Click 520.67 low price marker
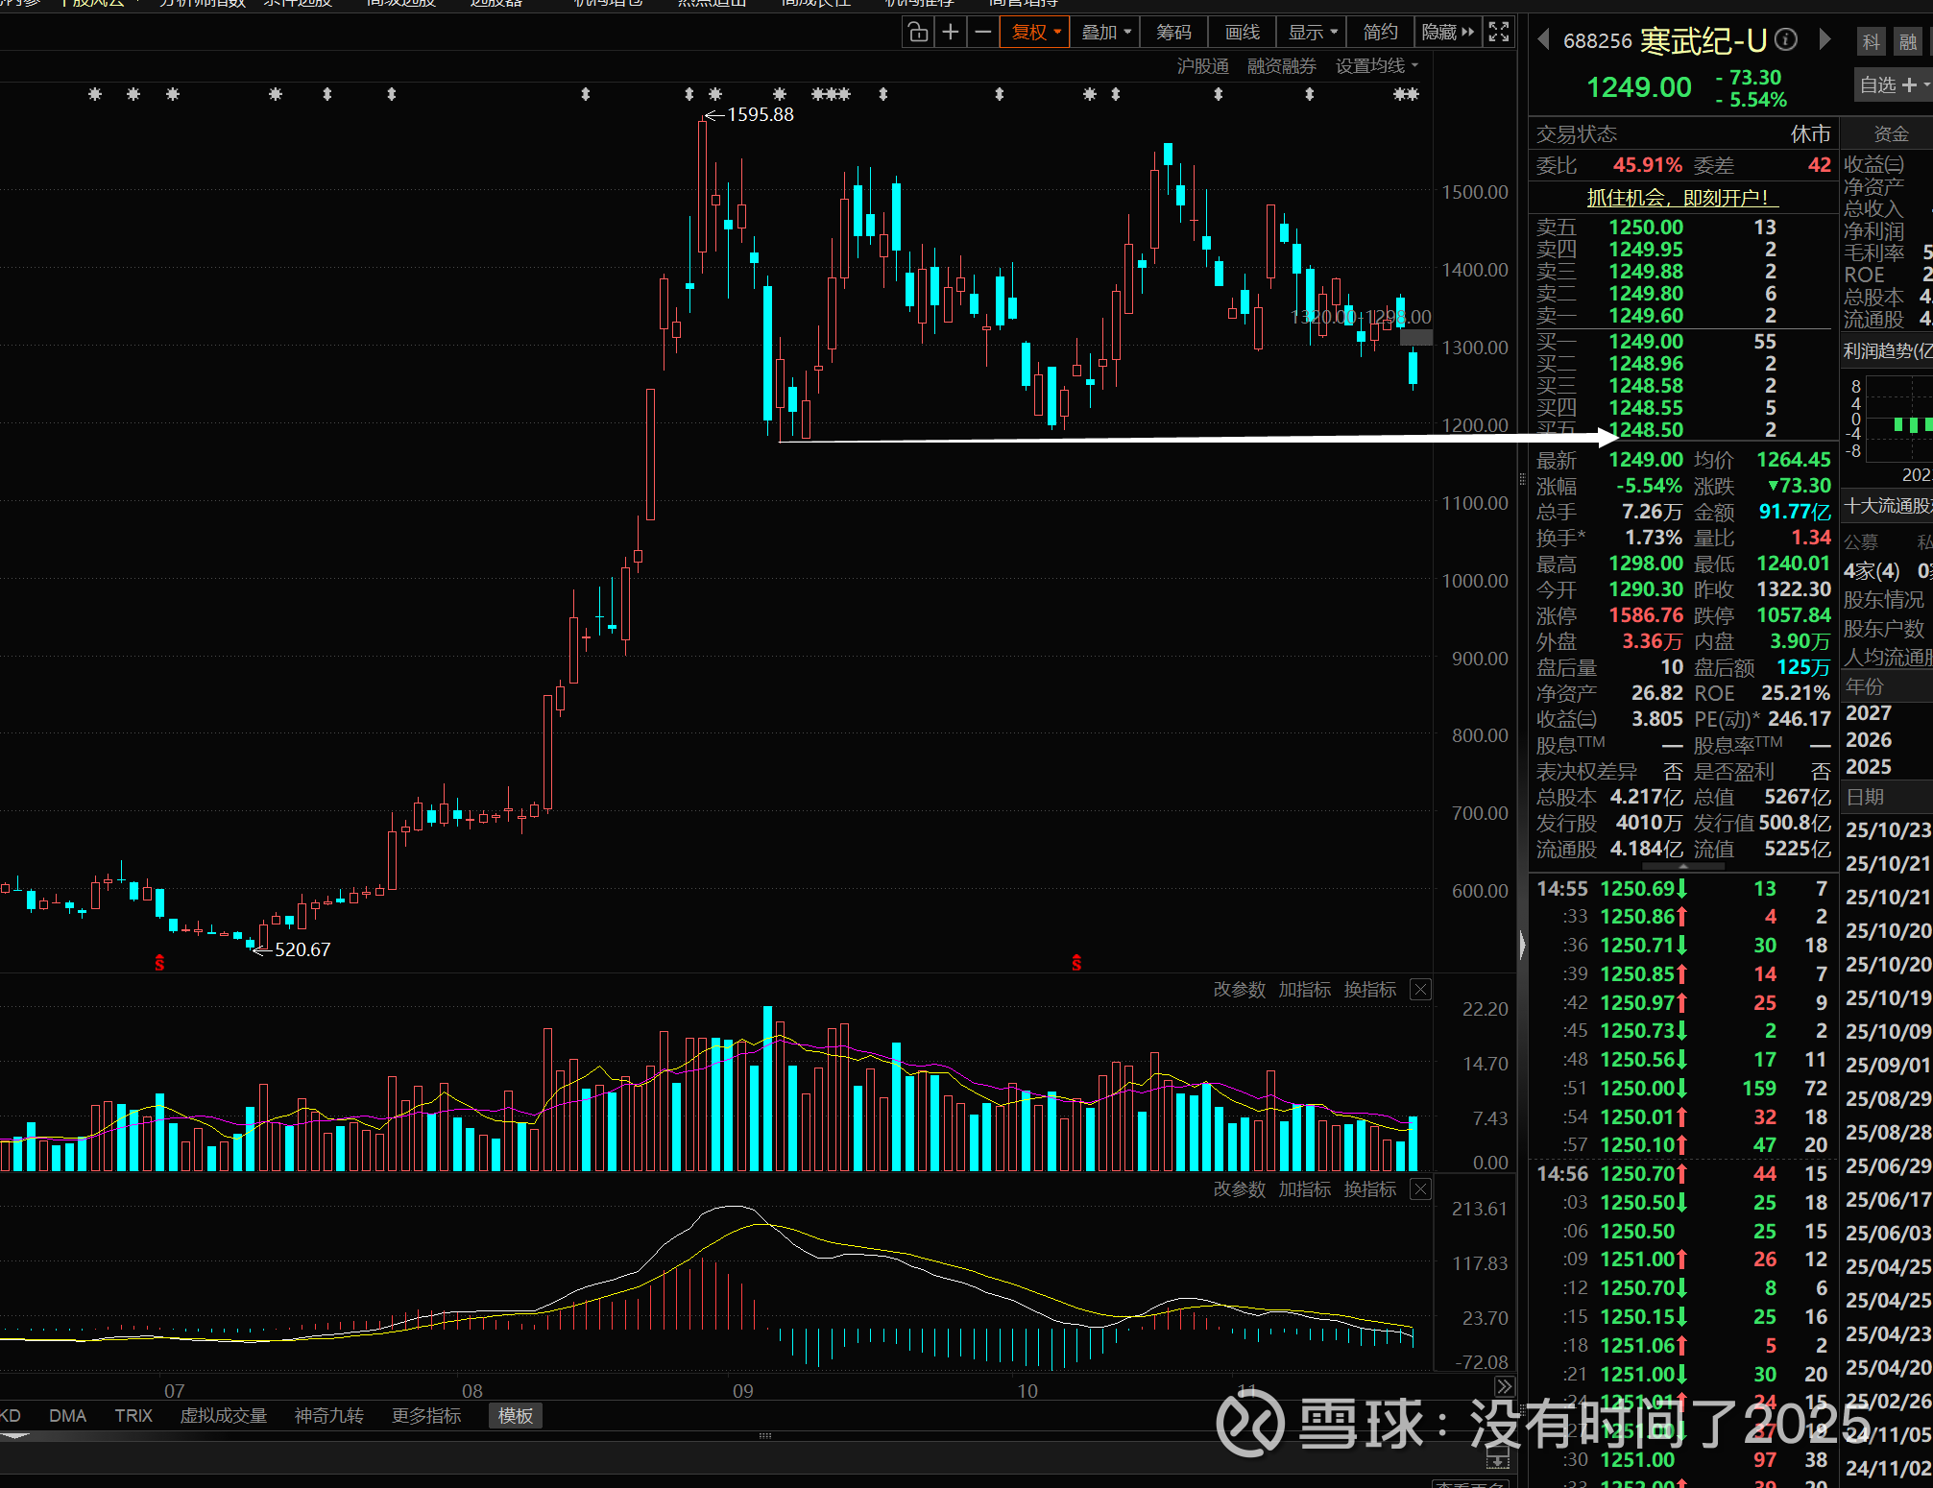Screen dimensions: 1933x1488 [x=302, y=949]
